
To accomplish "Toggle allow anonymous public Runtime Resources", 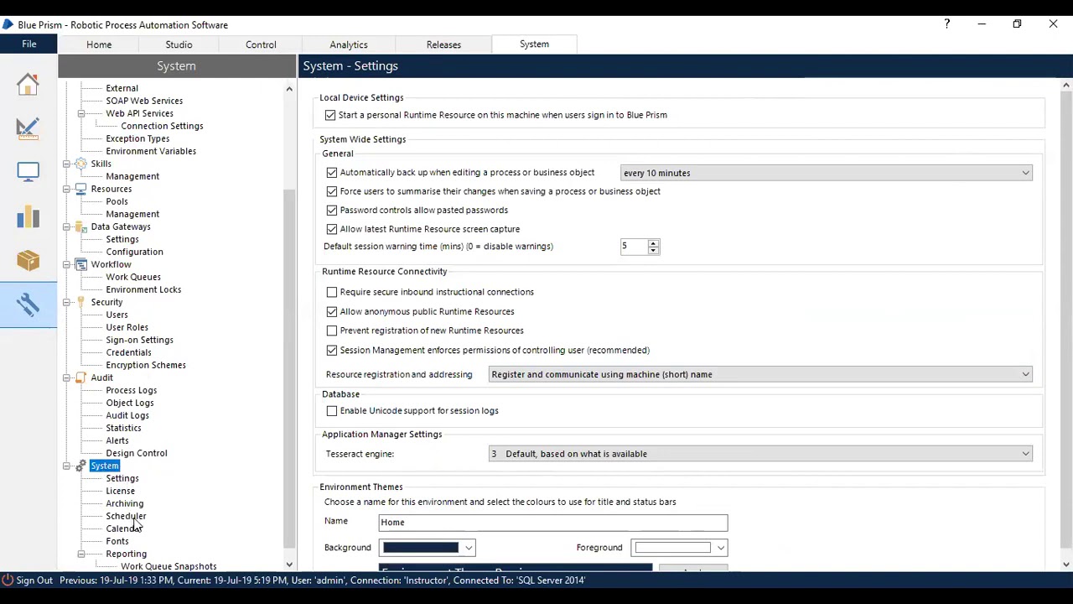I will pos(332,311).
